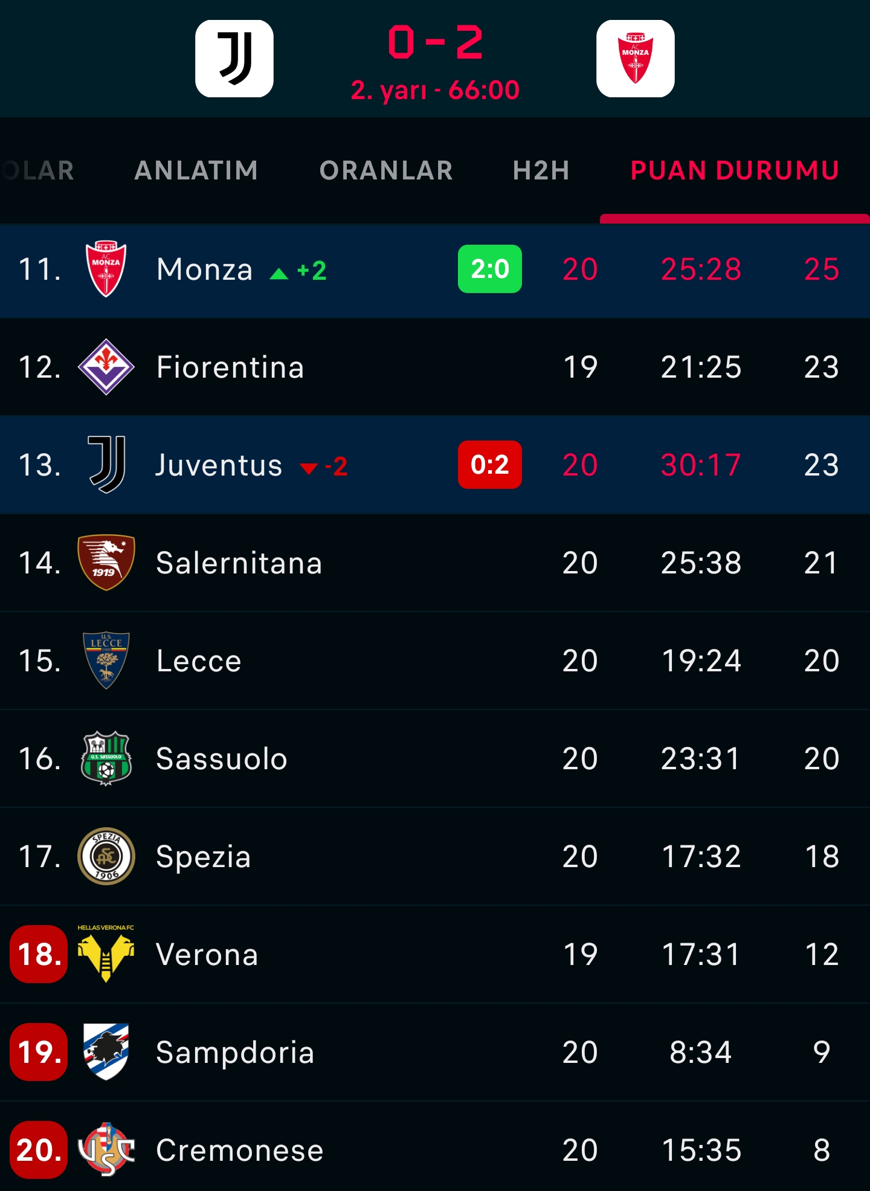Open the ORANLAR tab
Viewport: 870px width, 1191px height.
click(x=386, y=170)
